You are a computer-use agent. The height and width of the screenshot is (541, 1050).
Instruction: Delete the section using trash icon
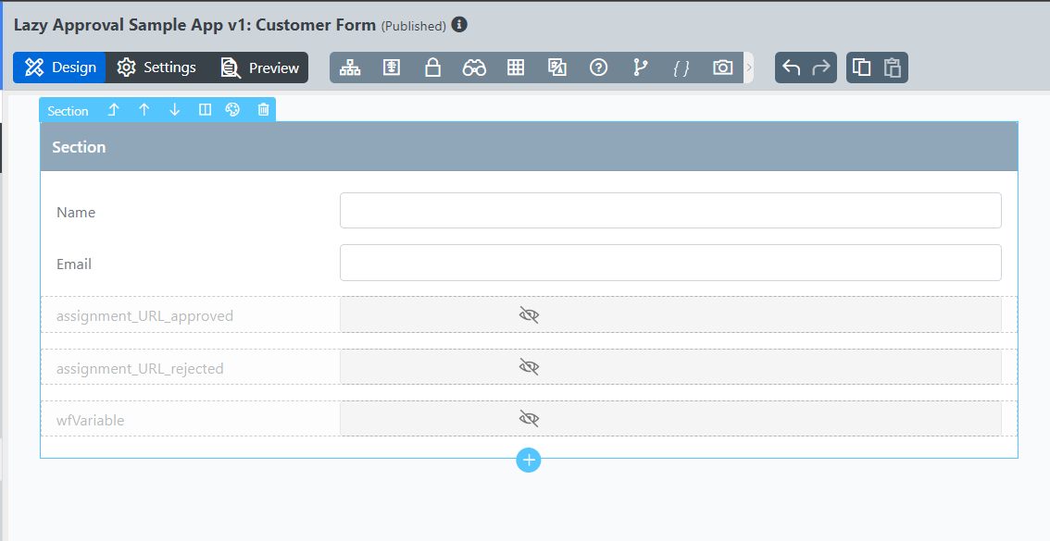263,110
